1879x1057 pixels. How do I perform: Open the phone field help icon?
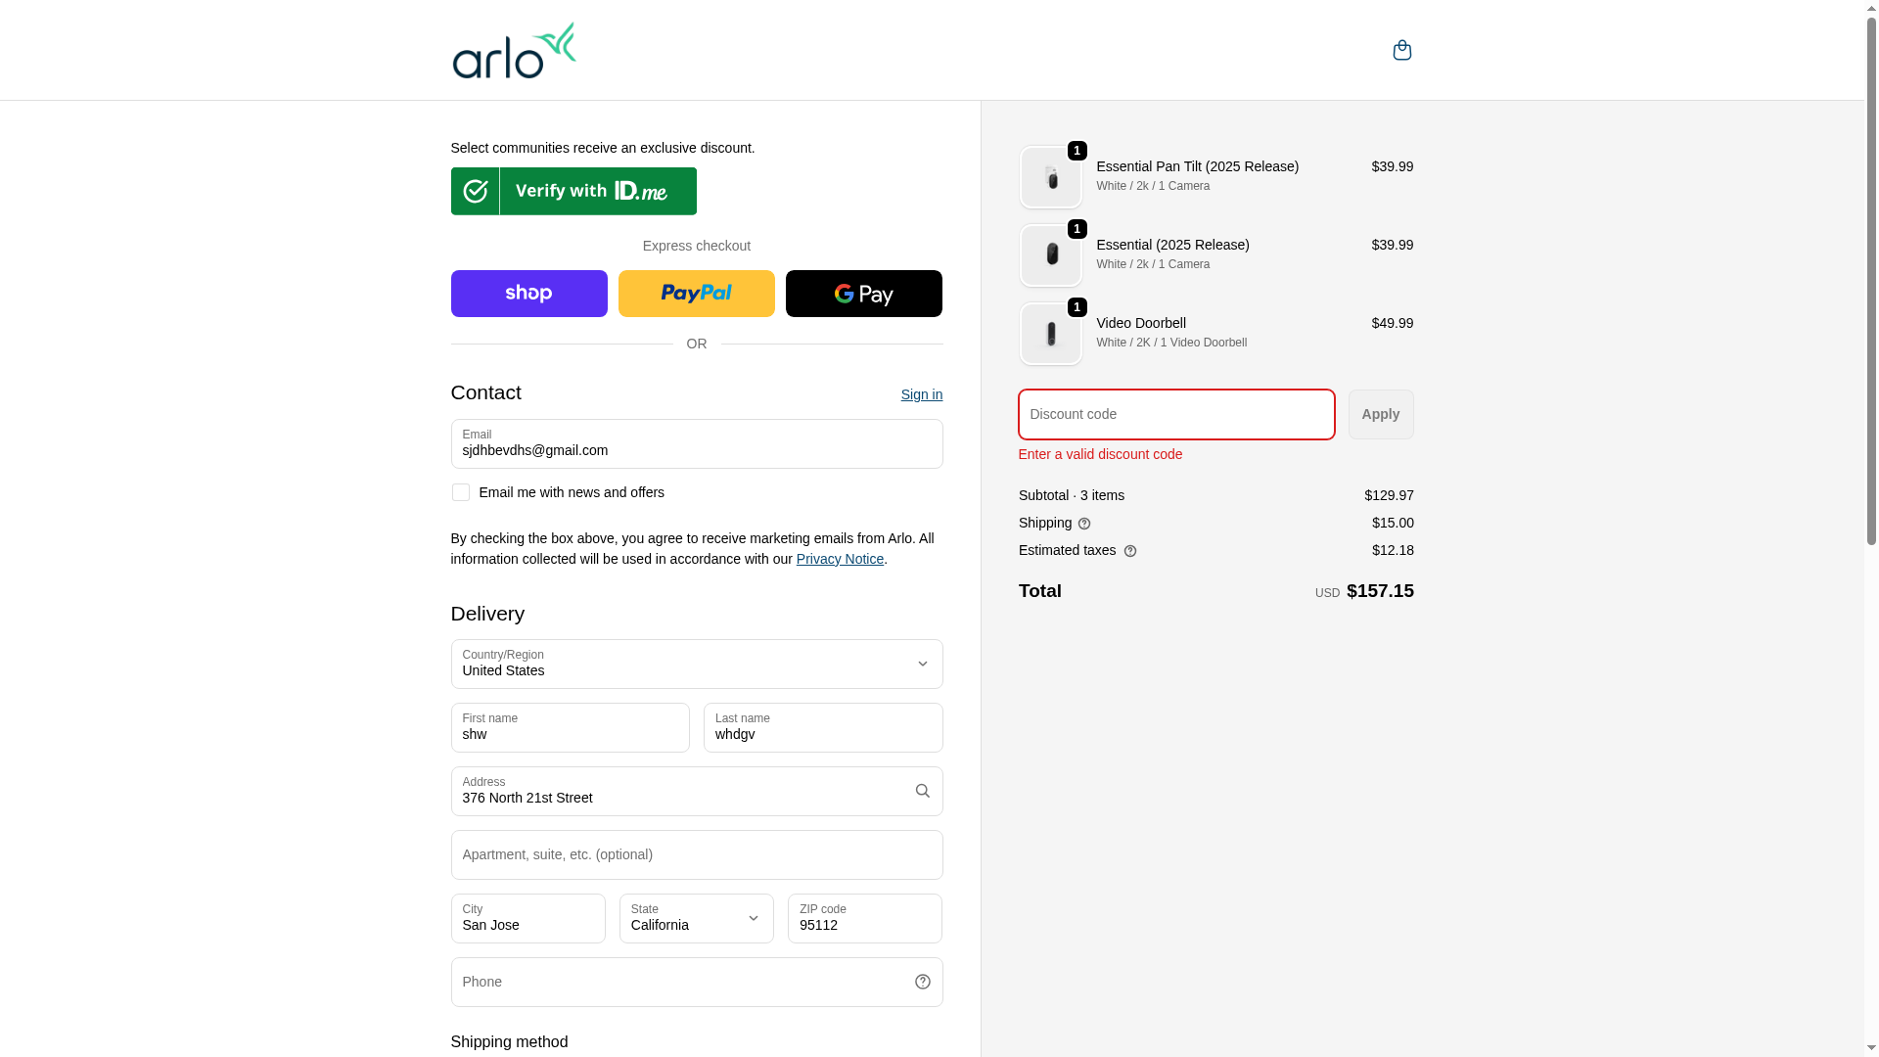(922, 982)
